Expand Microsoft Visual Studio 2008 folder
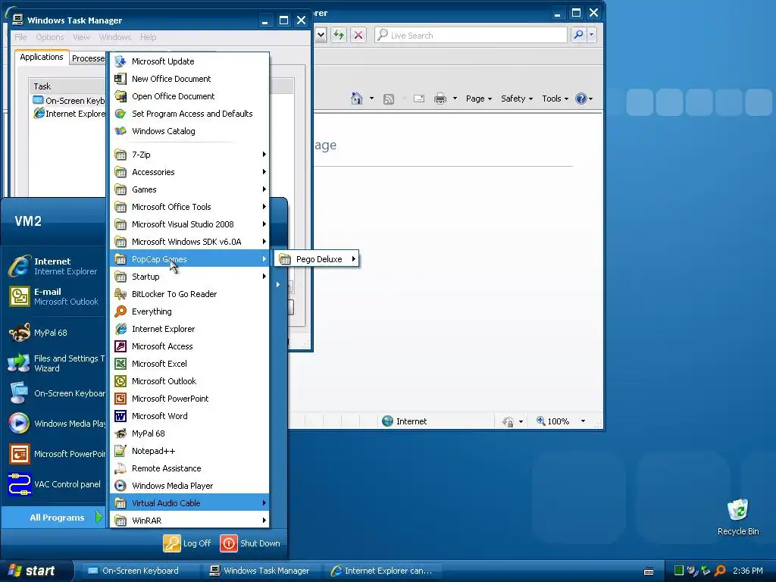The width and height of the screenshot is (776, 582). point(189,224)
